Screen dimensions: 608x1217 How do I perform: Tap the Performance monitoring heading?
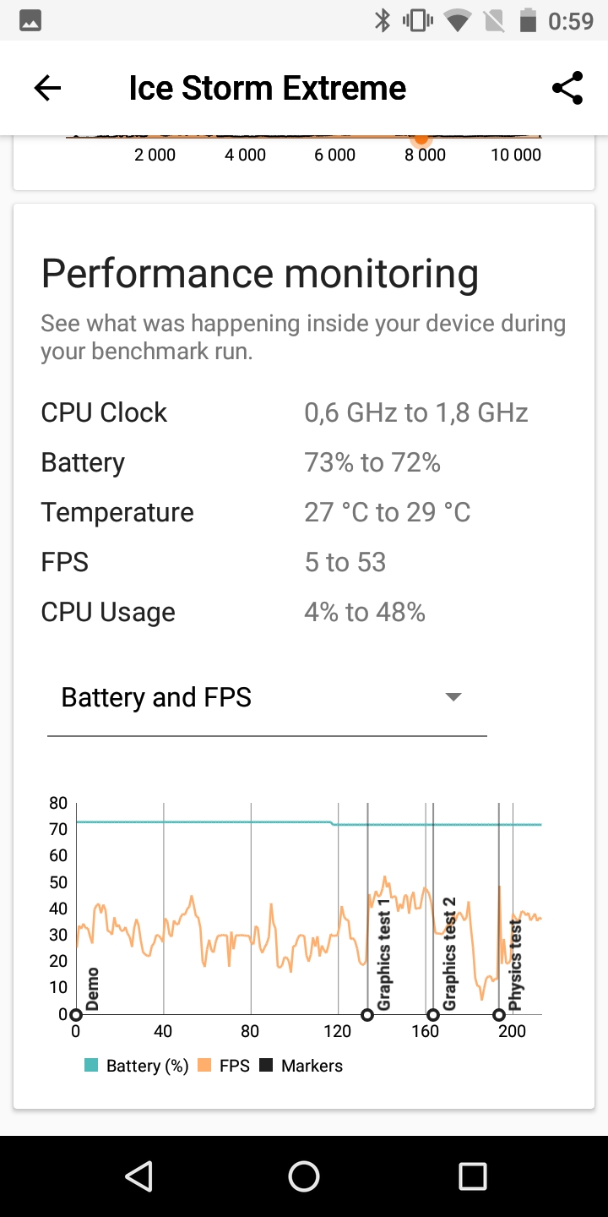(x=259, y=274)
